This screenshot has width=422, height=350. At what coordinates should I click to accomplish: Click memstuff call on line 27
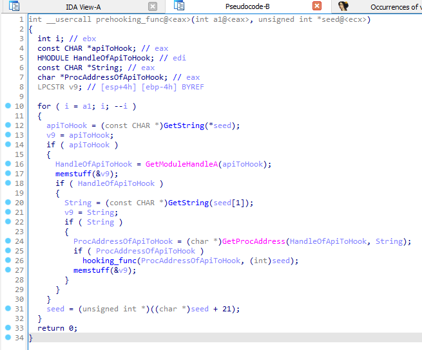[x=91, y=270]
